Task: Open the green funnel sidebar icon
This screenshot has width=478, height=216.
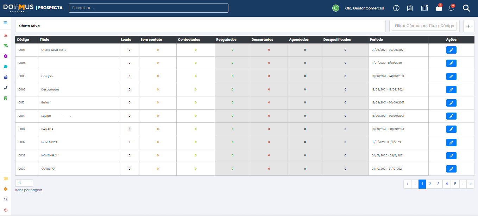Action: point(5,46)
